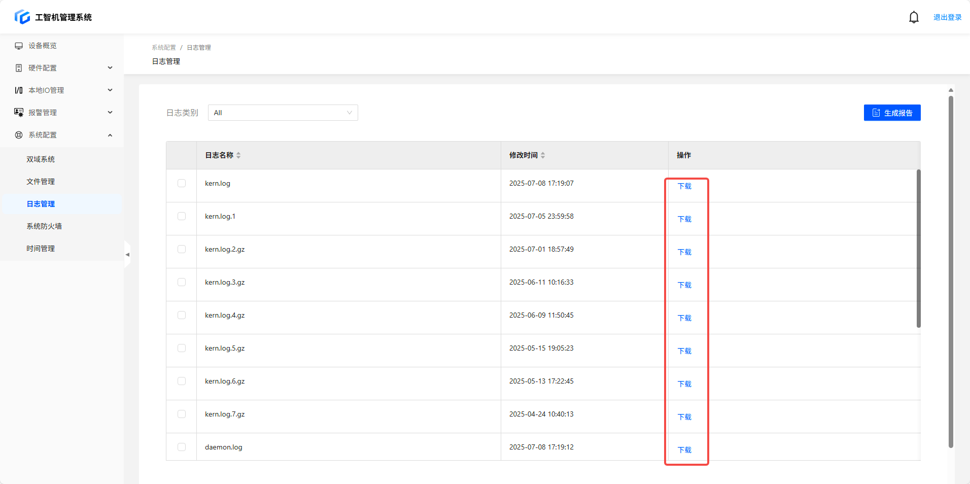The width and height of the screenshot is (970, 484).
Task: Click the 生成报告 button
Action: (x=892, y=113)
